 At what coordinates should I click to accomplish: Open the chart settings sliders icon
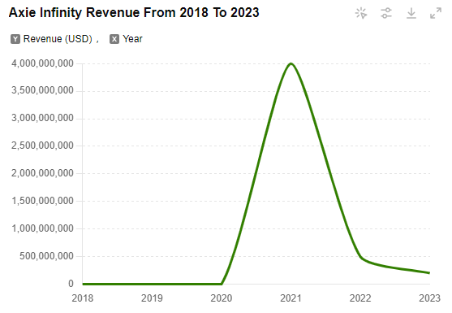pos(386,13)
